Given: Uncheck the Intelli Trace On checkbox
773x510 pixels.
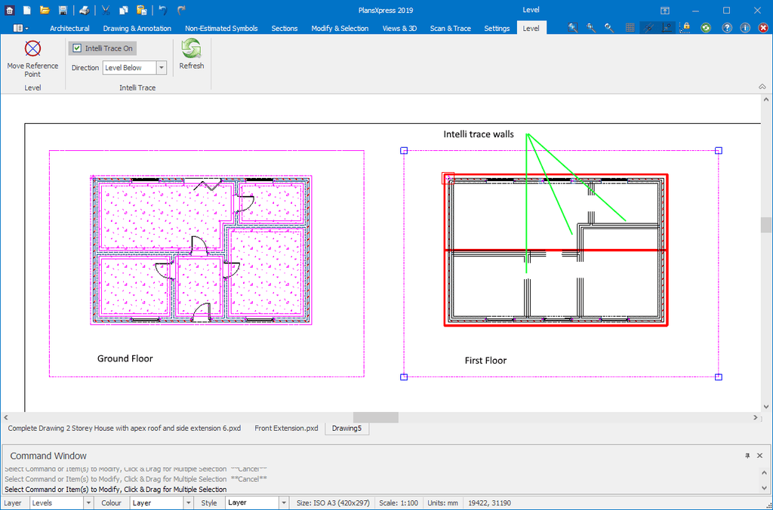Looking at the screenshot, I should point(77,48).
